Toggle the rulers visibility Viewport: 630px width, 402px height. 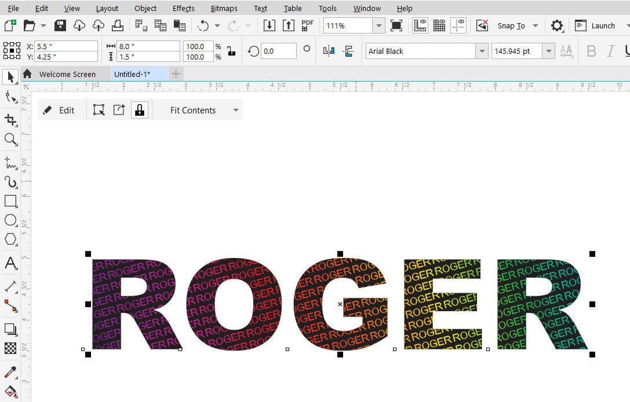[420, 25]
